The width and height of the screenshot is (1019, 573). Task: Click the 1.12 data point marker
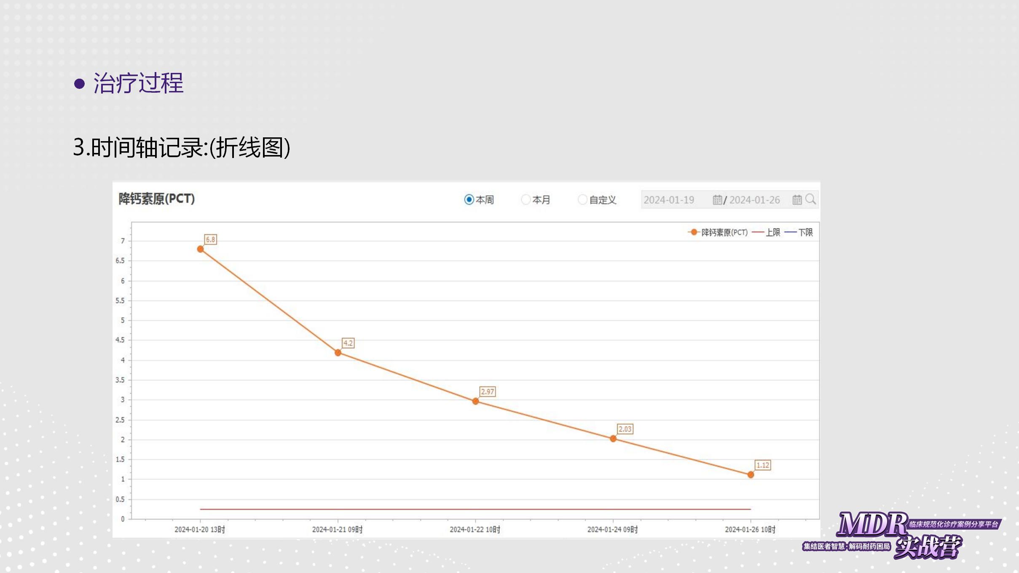[751, 475]
